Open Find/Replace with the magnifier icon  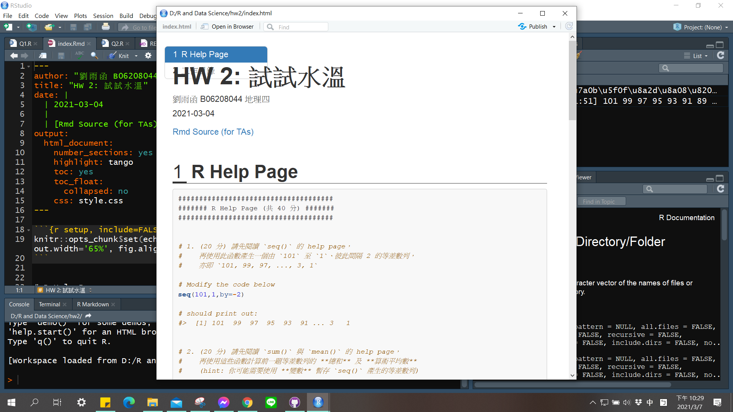[94, 55]
